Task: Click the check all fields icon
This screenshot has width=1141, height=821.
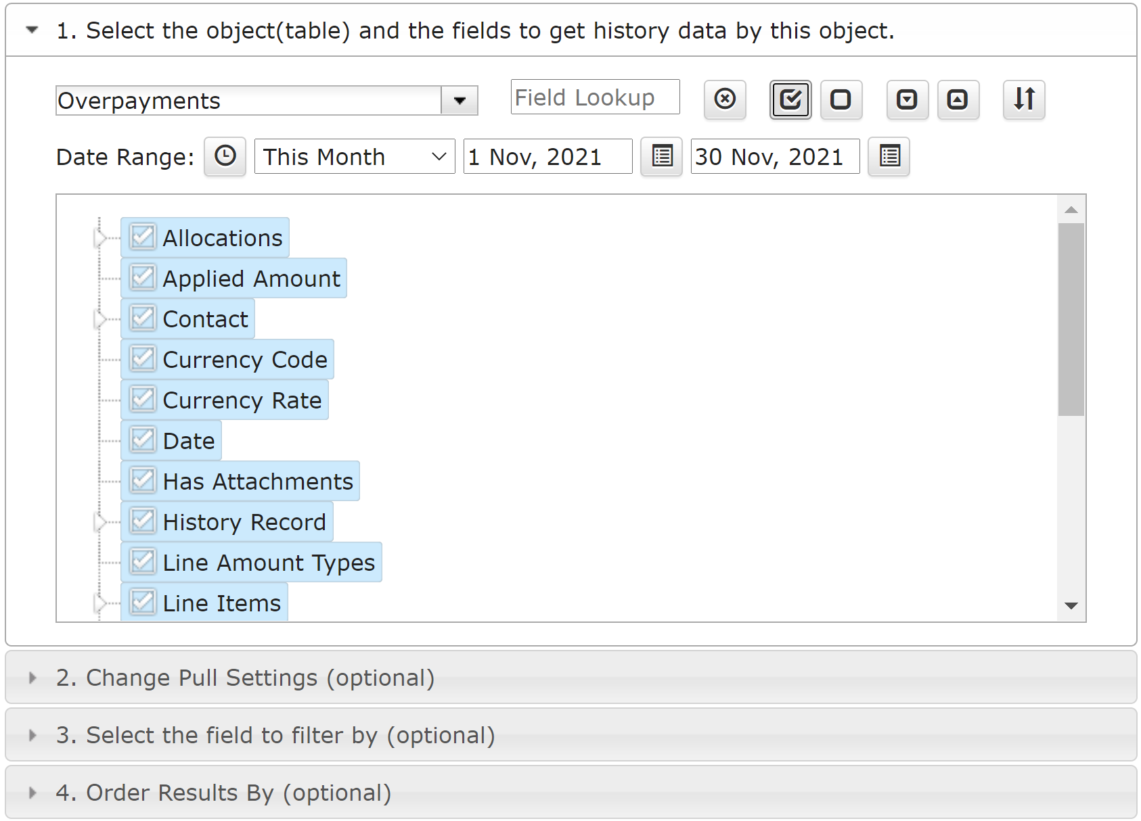Action: coord(790,99)
